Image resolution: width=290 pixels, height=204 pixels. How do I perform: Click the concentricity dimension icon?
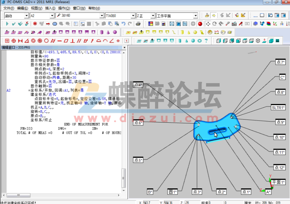[33, 40]
